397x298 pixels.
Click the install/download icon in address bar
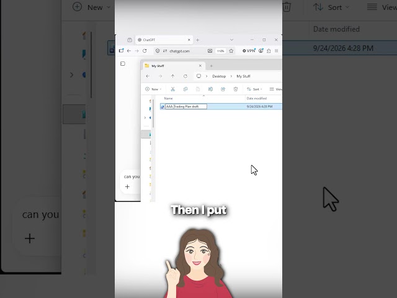[210, 51]
